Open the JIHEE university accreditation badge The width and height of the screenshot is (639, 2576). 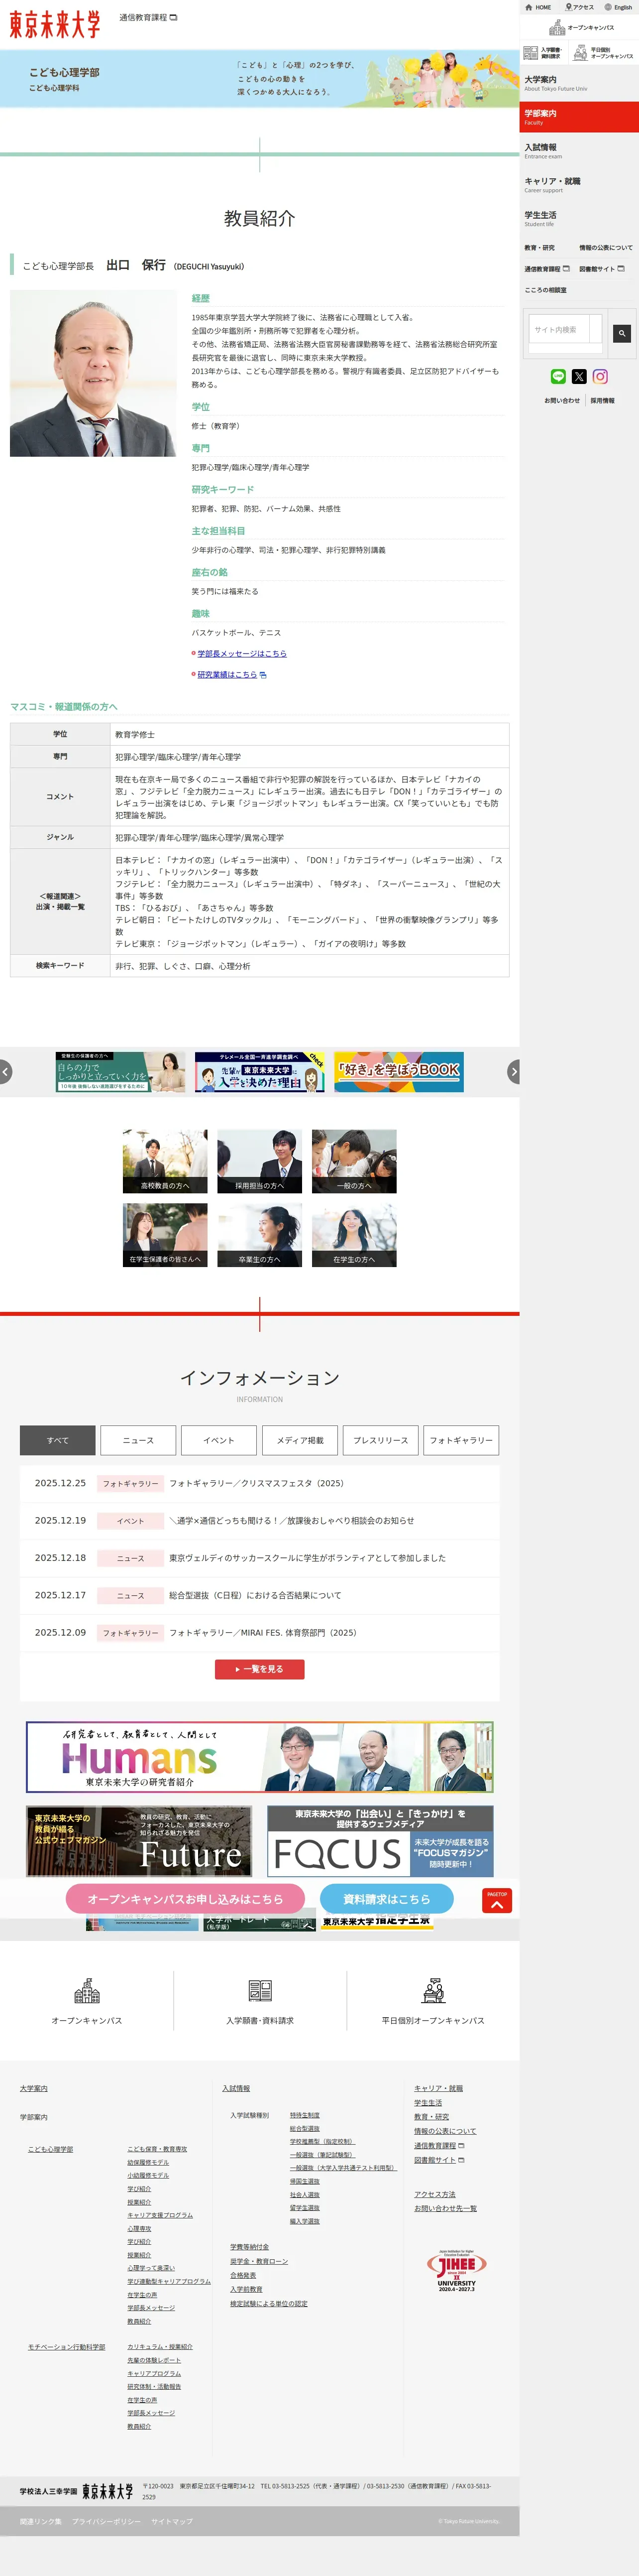pos(456,2271)
